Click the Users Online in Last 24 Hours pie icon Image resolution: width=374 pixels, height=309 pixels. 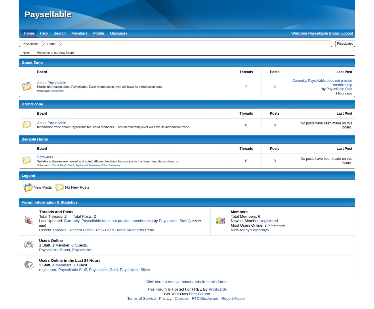(x=29, y=265)
